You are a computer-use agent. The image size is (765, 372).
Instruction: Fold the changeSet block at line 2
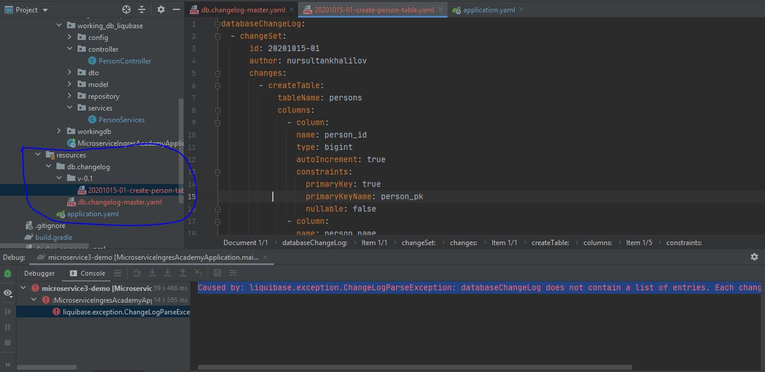[x=218, y=36]
